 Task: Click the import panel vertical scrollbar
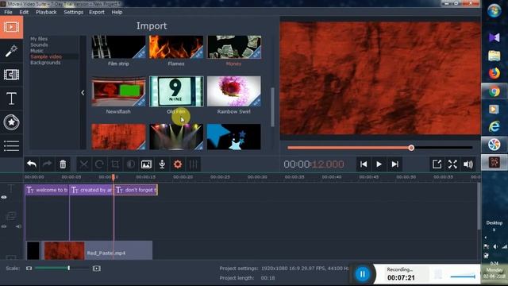tap(272, 107)
